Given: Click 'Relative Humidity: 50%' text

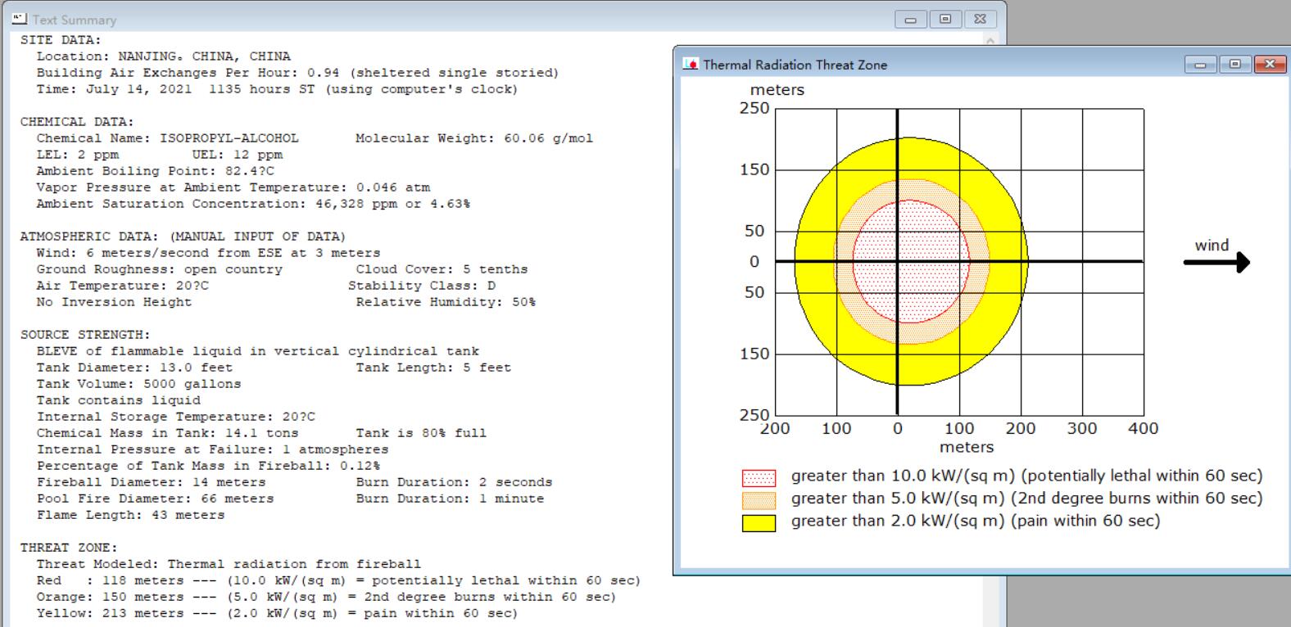Looking at the screenshot, I should 446,302.
